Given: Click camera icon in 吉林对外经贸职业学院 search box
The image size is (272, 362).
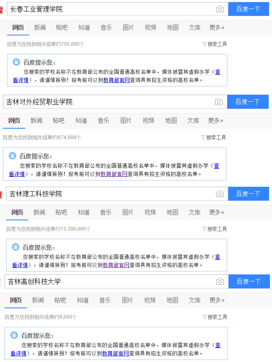Looking at the screenshot, I should (x=219, y=102).
